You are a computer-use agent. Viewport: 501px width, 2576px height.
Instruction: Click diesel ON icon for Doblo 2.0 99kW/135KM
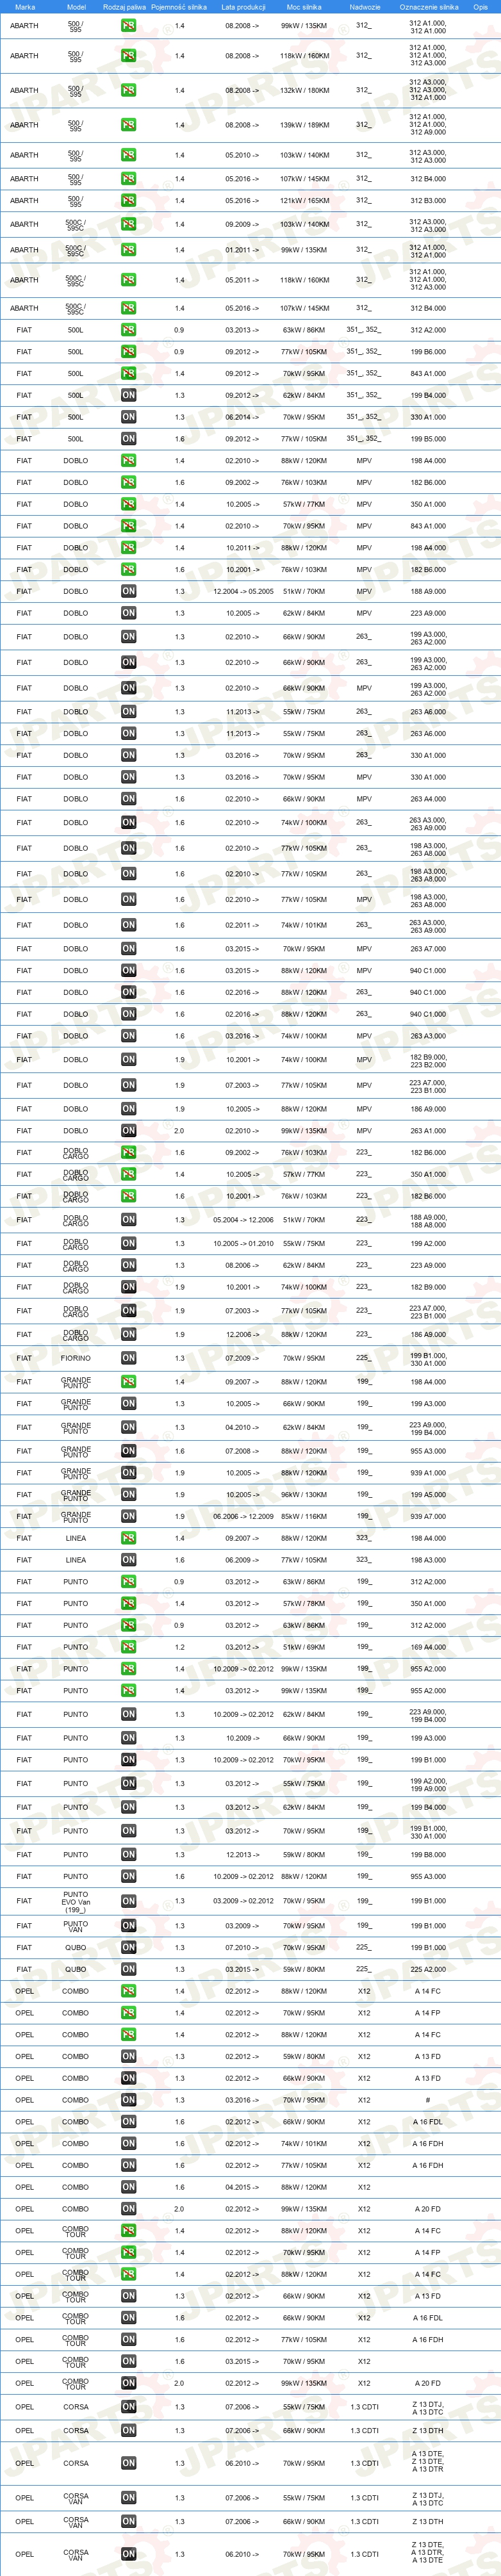[x=128, y=1131]
